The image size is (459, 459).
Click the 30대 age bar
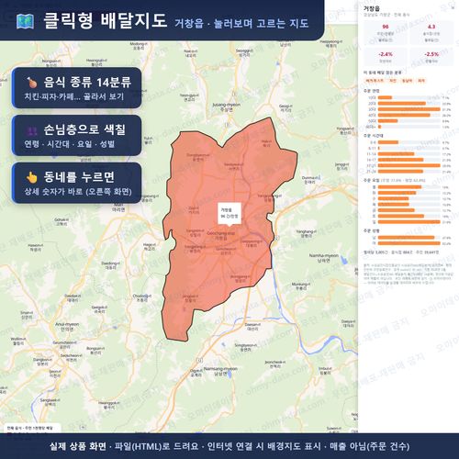tap(409, 109)
